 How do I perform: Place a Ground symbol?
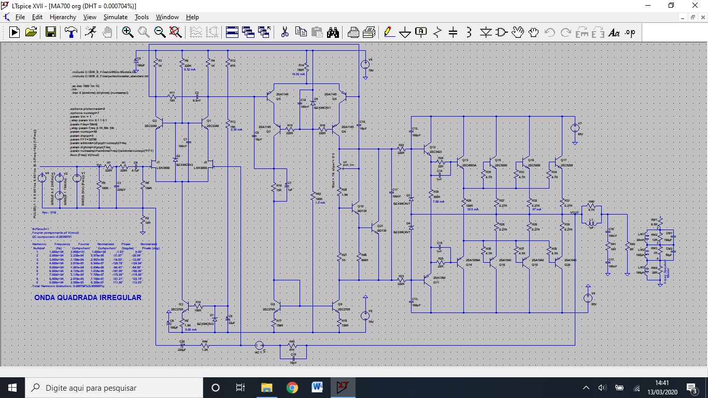pyautogui.click(x=405, y=32)
